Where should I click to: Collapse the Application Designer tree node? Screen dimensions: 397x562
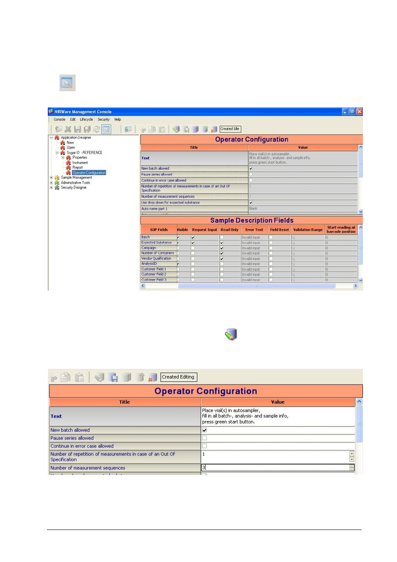click(51, 138)
